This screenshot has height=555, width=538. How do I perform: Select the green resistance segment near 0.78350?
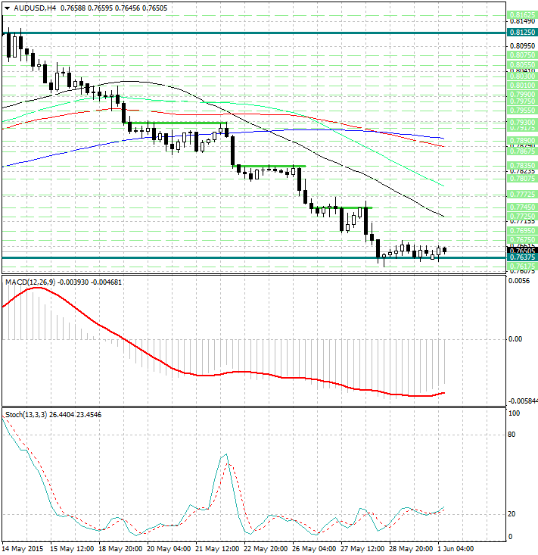[x=269, y=166]
